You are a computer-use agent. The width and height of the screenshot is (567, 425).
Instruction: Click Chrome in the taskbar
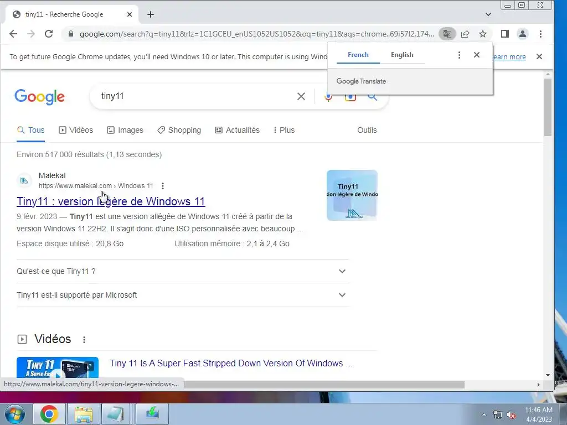pyautogui.click(x=49, y=414)
